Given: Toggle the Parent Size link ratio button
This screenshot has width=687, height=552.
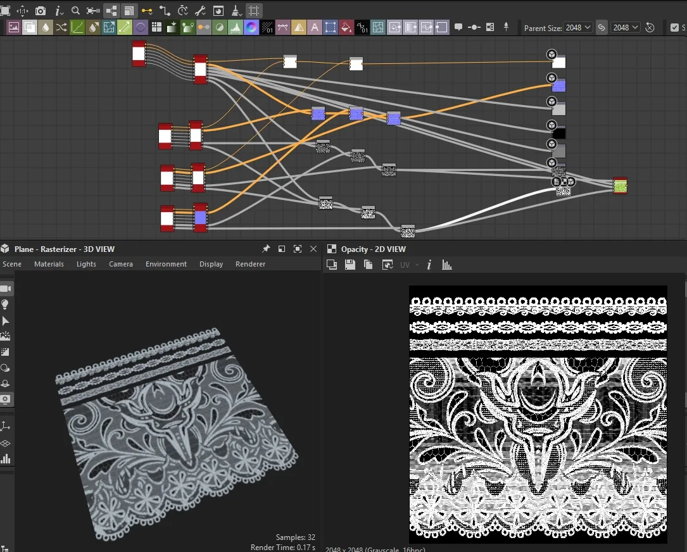Looking at the screenshot, I should pos(602,28).
